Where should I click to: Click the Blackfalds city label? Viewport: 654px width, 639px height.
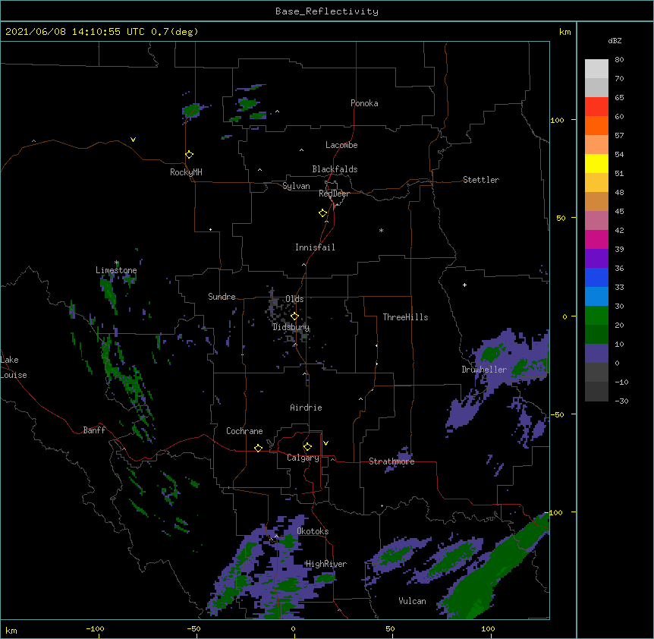[335, 169]
